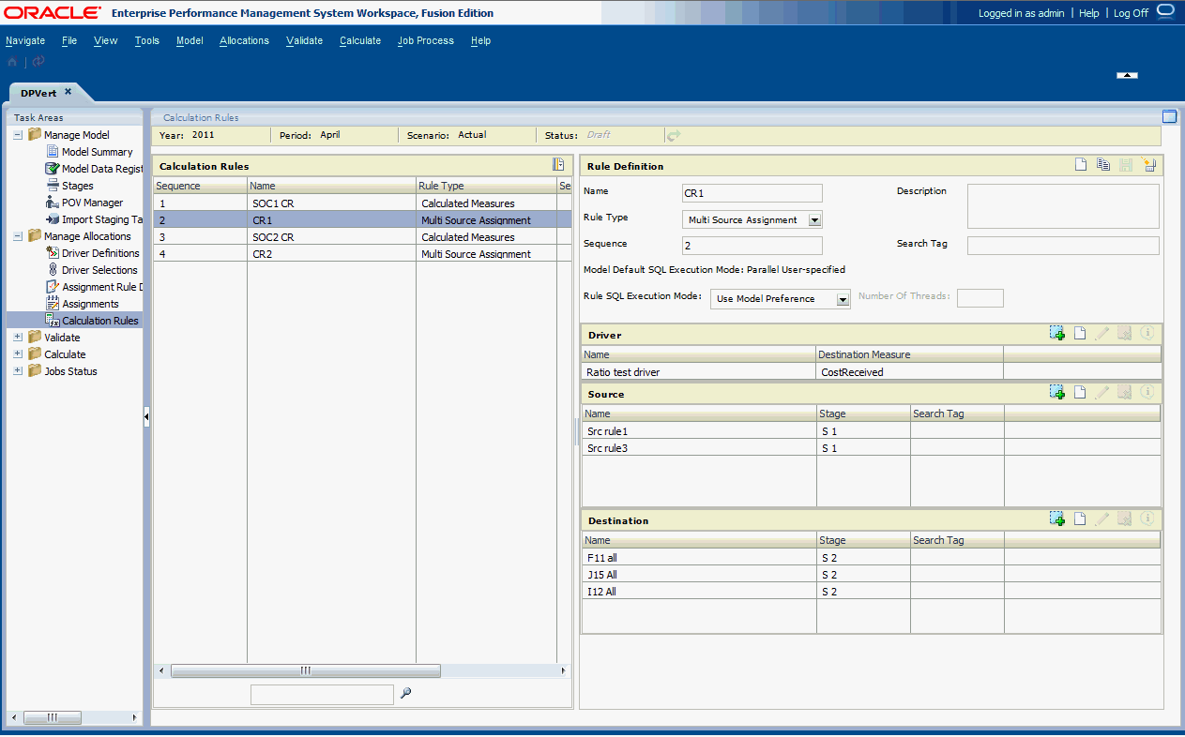Collapse the Manage Model tree node
This screenshot has height=737, width=1185.
[x=19, y=135]
